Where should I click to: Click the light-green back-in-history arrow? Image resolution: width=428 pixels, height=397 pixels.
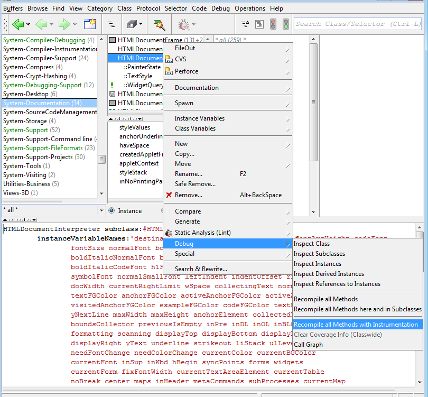tap(41, 24)
